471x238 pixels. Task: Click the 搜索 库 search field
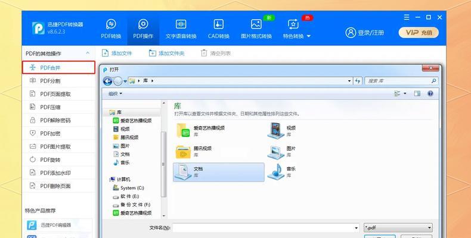[x=401, y=81]
